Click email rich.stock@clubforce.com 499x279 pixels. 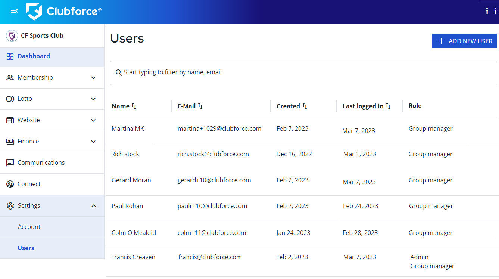(213, 154)
